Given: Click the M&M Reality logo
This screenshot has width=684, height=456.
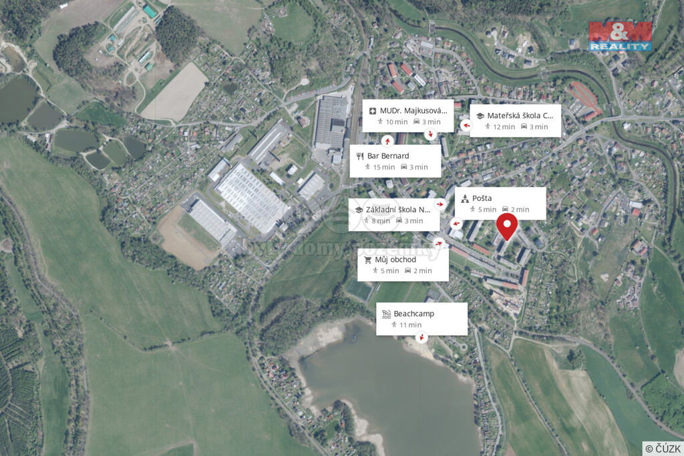Looking at the screenshot, I should 621,36.
